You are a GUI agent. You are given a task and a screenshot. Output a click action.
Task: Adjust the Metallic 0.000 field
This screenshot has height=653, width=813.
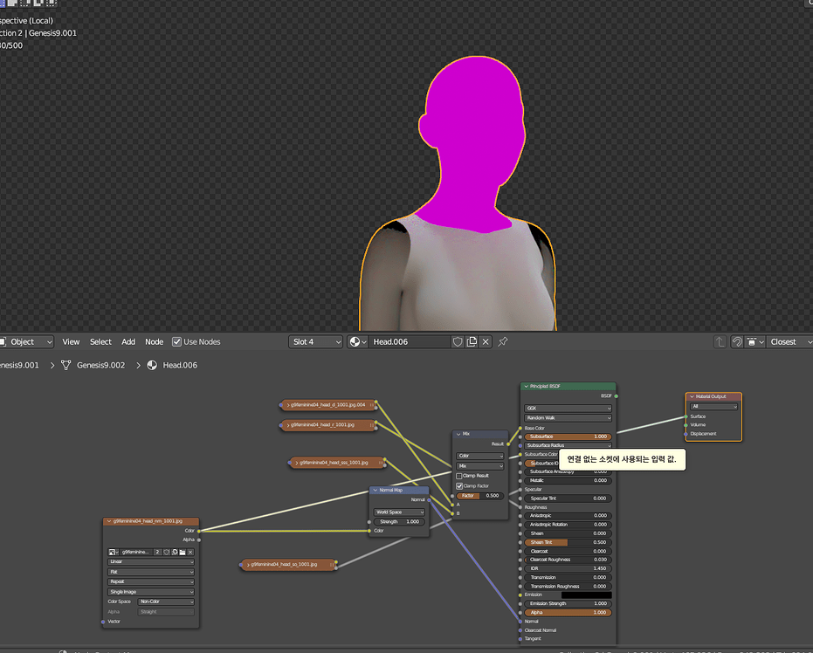coord(568,480)
